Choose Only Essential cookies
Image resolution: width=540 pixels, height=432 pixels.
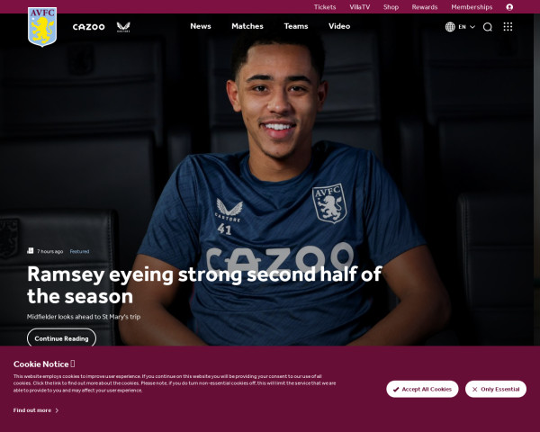tap(496, 389)
